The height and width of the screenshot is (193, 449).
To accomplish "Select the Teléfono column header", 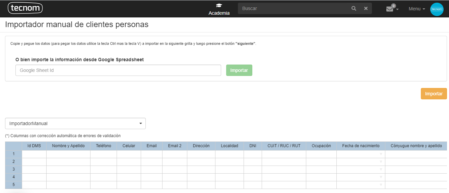I will click(x=104, y=146).
